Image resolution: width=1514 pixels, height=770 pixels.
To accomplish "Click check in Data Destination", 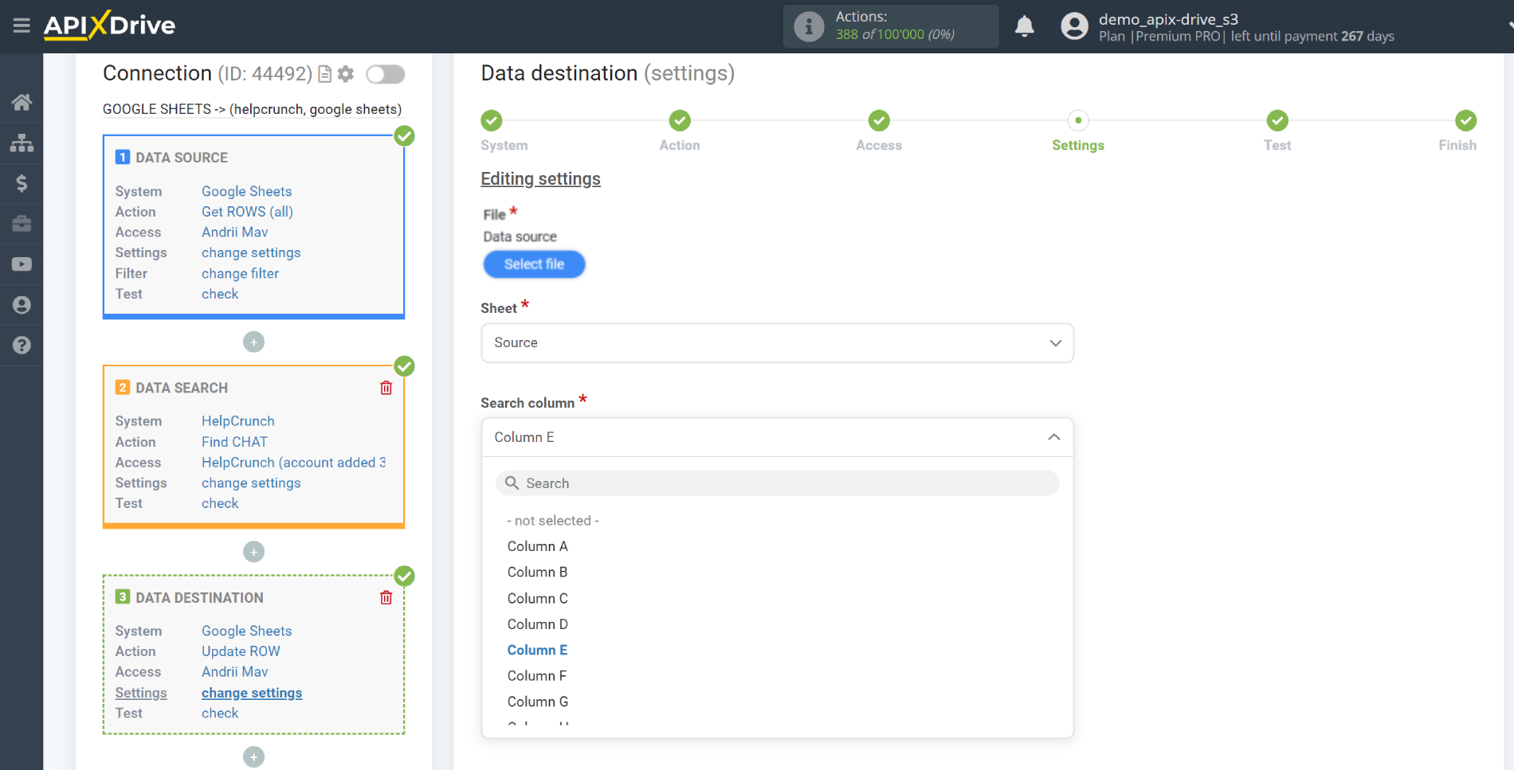I will point(220,713).
